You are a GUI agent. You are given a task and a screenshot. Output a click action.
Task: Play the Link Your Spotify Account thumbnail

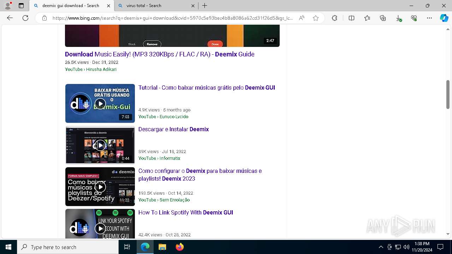[100, 224]
